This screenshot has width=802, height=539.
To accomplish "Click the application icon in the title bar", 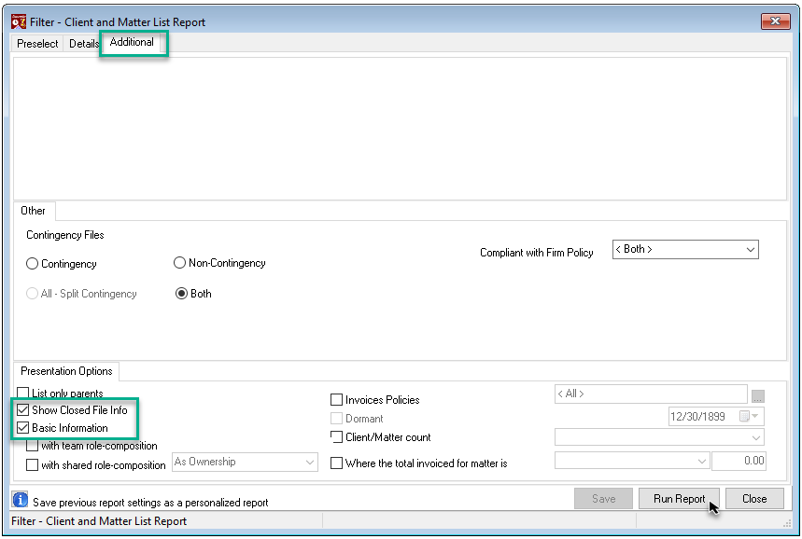I will [19, 22].
